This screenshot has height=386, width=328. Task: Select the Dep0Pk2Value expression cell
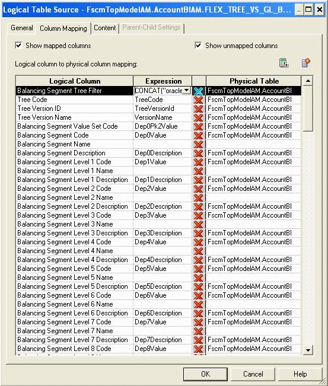[x=163, y=126]
